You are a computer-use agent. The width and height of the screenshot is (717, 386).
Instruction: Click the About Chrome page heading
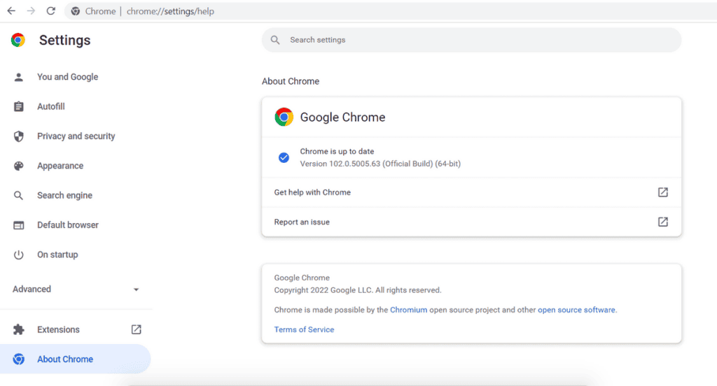(x=291, y=81)
